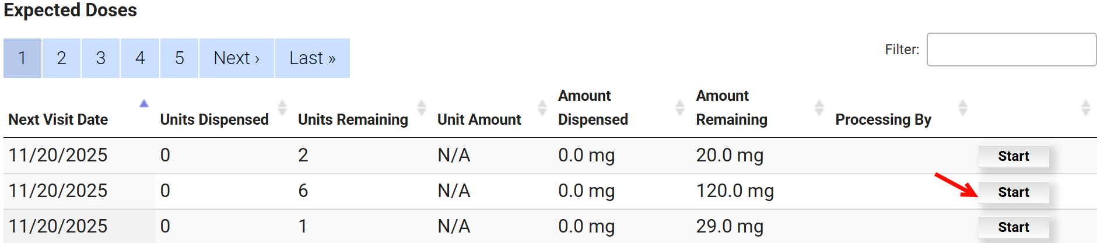Sort by Processing By column arrows
Screen dimensions: 1097x243
click(x=963, y=108)
